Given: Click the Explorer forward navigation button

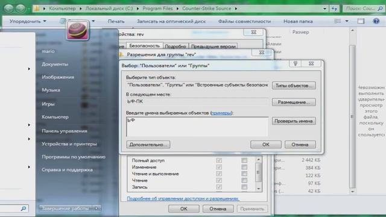Looking at the screenshot, I should [x=21, y=8].
